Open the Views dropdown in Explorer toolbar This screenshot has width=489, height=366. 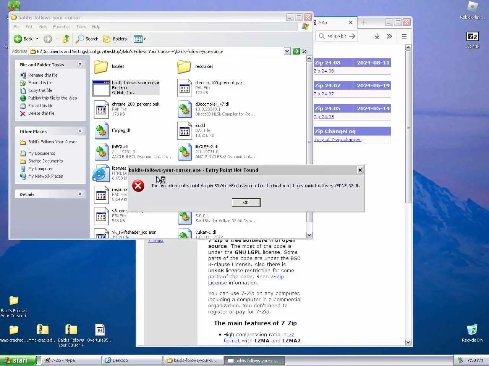[140, 39]
